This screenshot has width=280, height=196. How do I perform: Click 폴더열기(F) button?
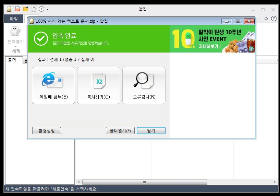120,130
